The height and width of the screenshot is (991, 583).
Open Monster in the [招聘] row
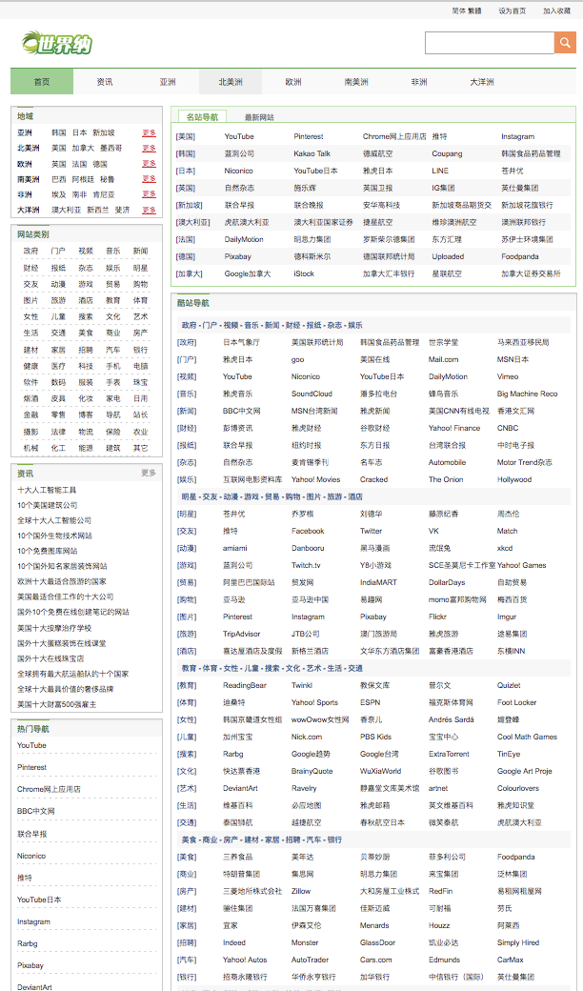tap(305, 942)
